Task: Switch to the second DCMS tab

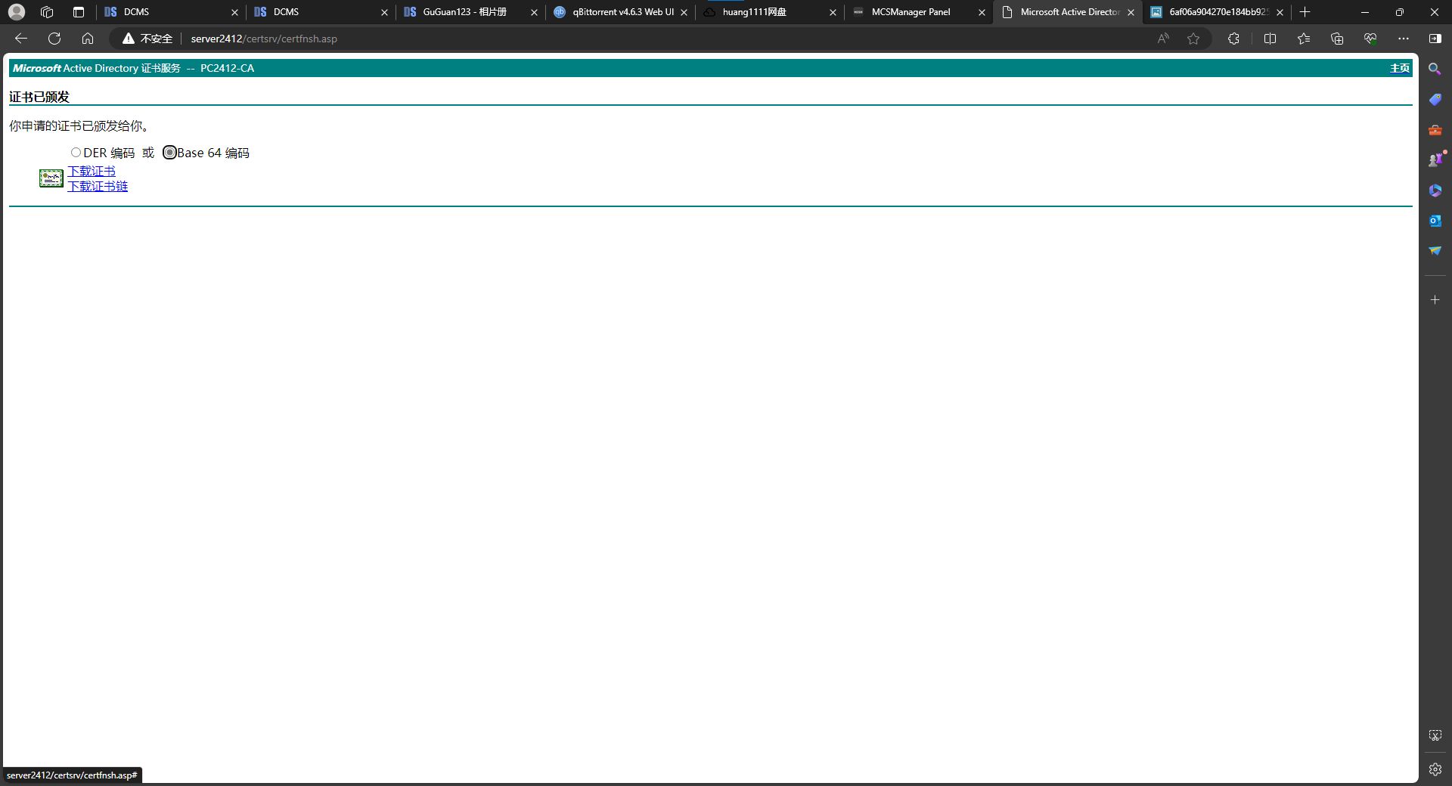Action: (321, 12)
